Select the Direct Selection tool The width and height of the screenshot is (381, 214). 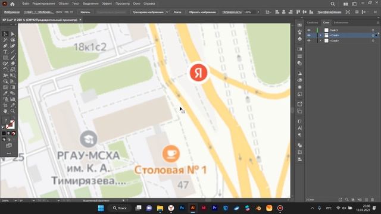pyautogui.click(x=13, y=34)
